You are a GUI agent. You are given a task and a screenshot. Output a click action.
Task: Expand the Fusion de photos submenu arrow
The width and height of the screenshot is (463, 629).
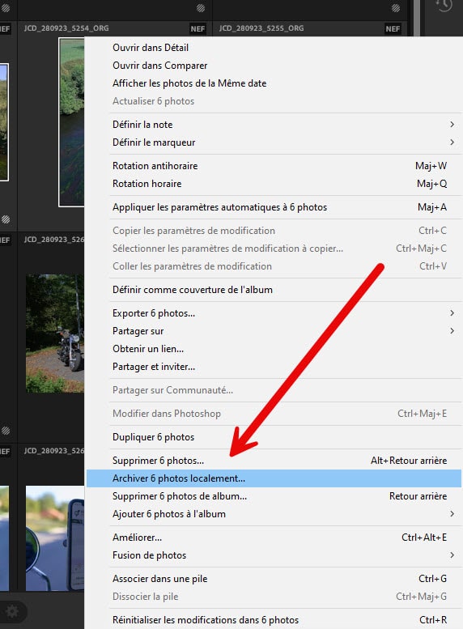452,555
